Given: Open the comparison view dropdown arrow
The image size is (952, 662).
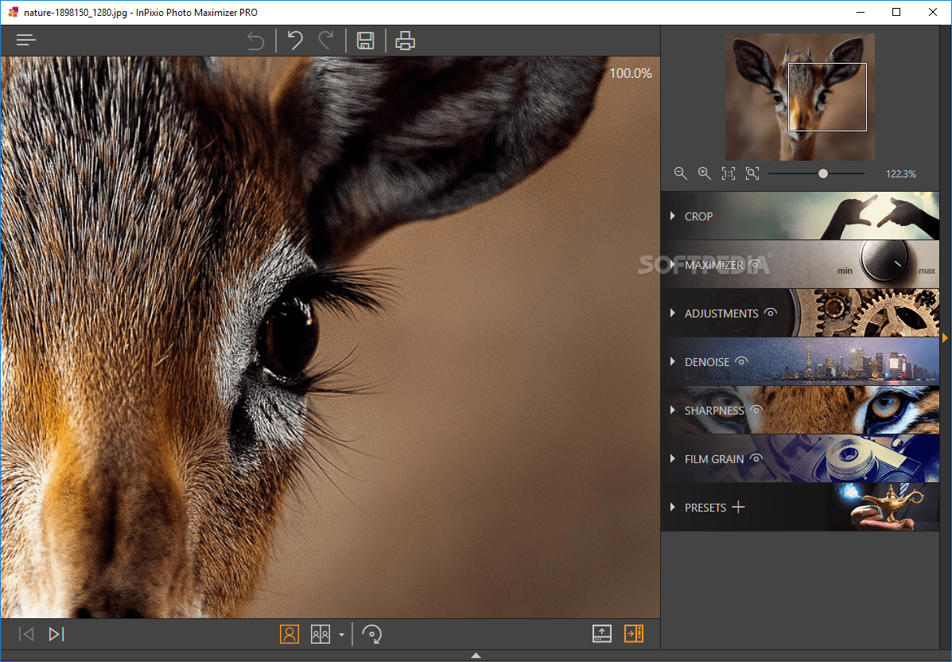Looking at the screenshot, I should point(342,633).
